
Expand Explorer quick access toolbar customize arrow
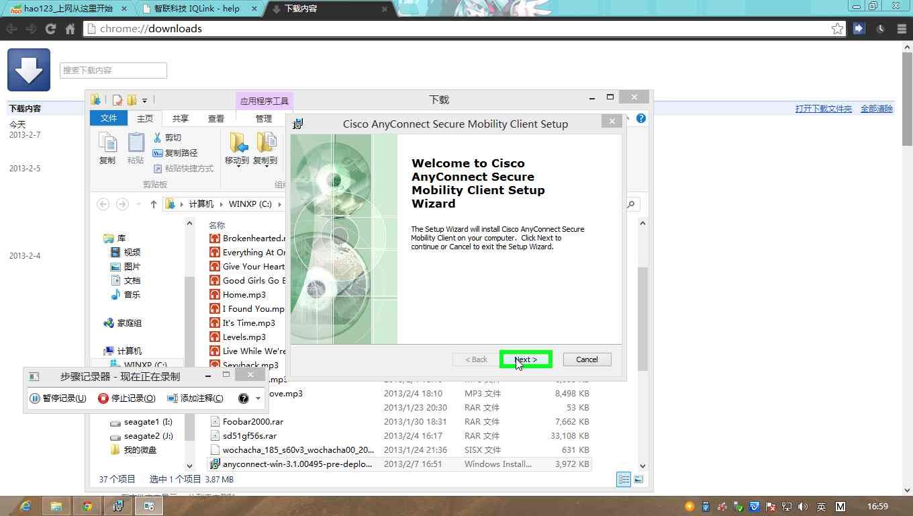pos(144,101)
